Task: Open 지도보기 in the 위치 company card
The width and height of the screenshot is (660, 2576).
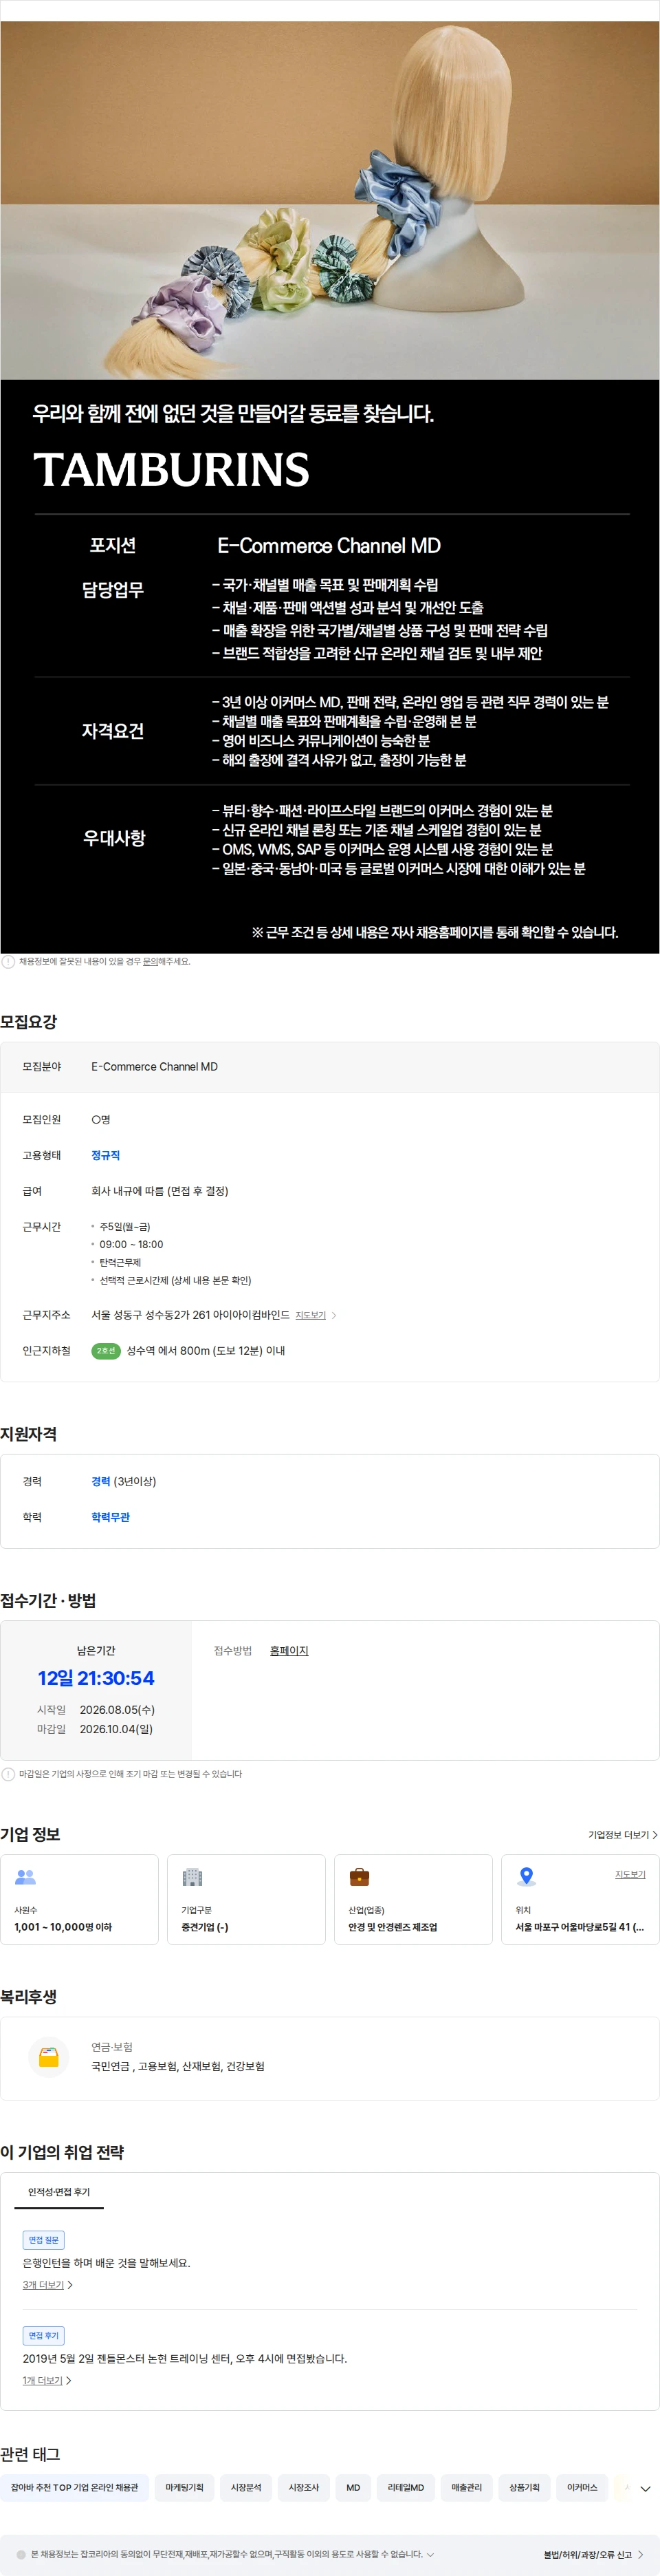Action: click(630, 1874)
